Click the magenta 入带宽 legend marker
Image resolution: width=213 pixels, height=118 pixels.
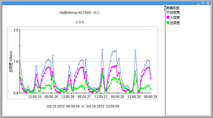(168, 17)
